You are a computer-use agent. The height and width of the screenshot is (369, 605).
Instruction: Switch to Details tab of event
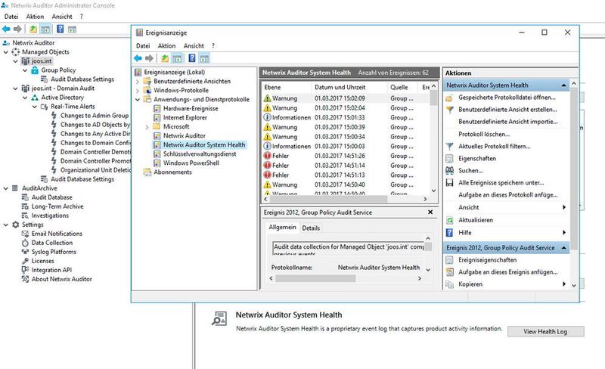point(311,228)
